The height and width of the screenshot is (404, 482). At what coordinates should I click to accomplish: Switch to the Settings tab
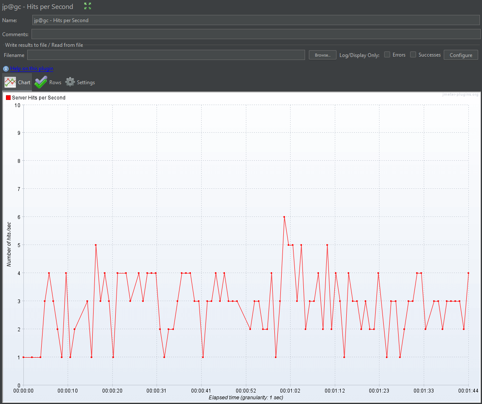86,82
